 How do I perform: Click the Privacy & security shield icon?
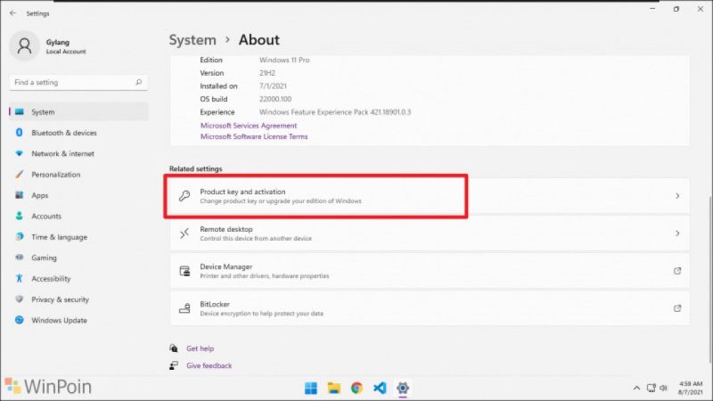(19, 299)
